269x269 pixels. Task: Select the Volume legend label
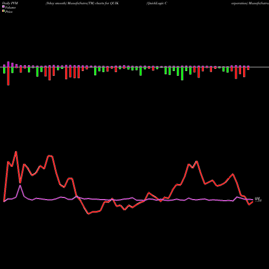[10, 8]
